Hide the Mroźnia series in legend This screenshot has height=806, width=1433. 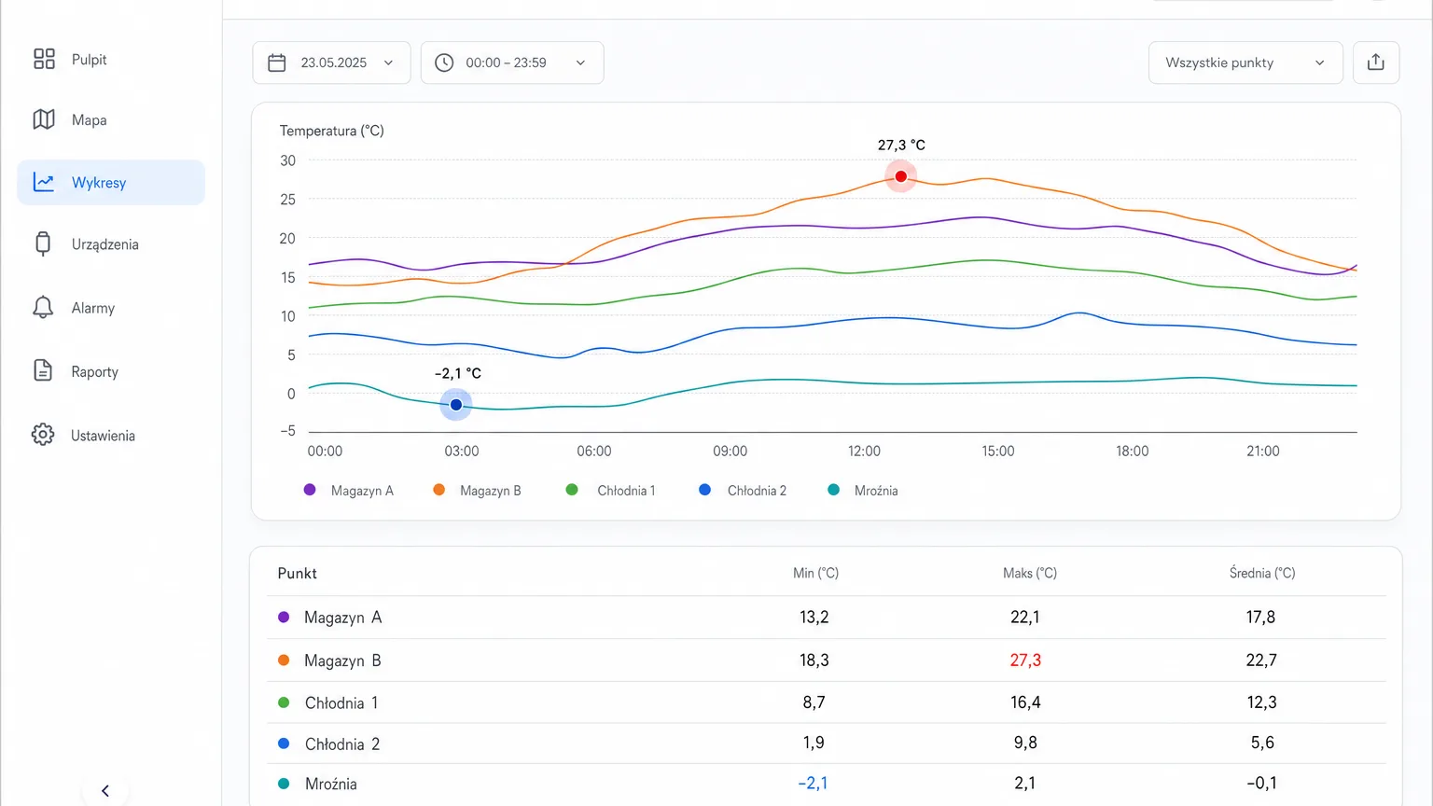click(863, 491)
